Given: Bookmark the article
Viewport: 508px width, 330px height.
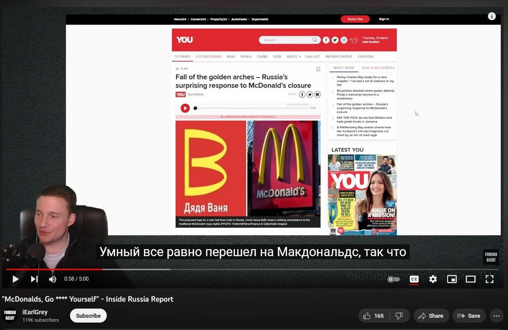Looking at the screenshot, I should (318, 69).
